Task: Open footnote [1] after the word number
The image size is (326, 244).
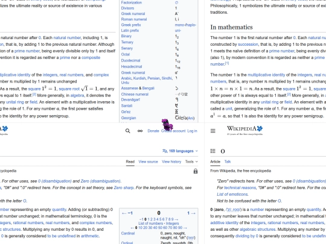Action: [227, 63]
